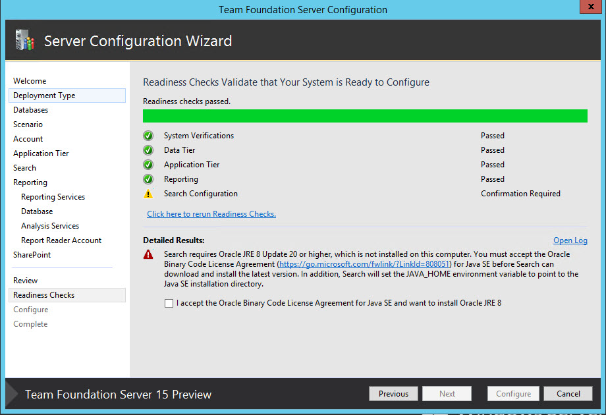
Task: Click the green check icon beside Data Tier
Action: [148, 150]
